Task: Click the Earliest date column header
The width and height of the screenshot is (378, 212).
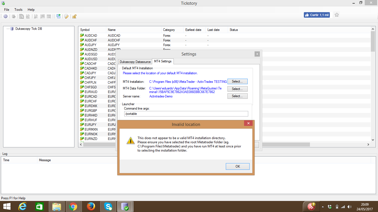Action: [x=195, y=30]
